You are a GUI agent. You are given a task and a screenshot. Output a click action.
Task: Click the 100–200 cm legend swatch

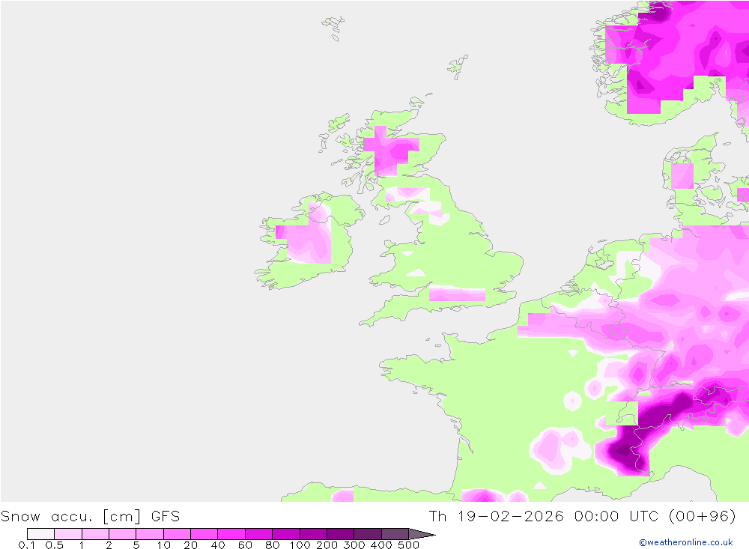(x=313, y=534)
